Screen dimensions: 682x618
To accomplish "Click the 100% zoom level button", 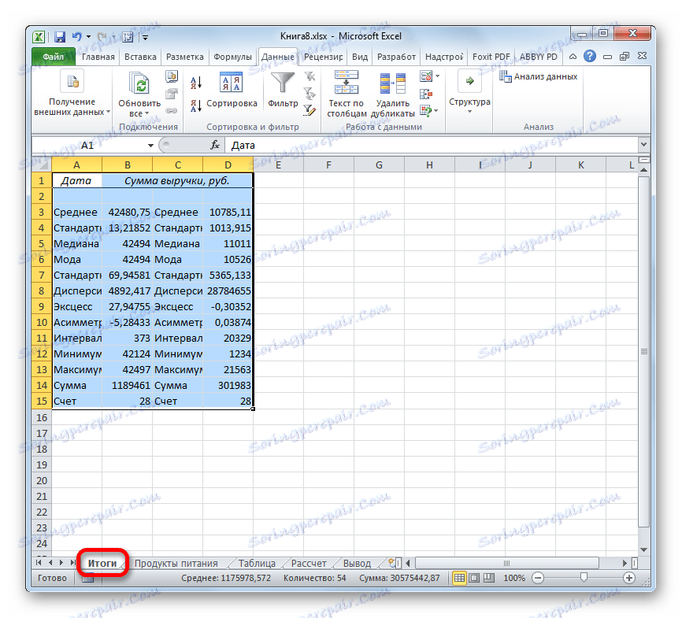I will coord(514,578).
